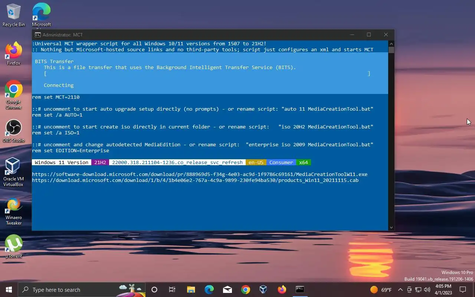Screen dimensions: 475x297
Task: Open network status tray icon
Action: tap(418, 290)
